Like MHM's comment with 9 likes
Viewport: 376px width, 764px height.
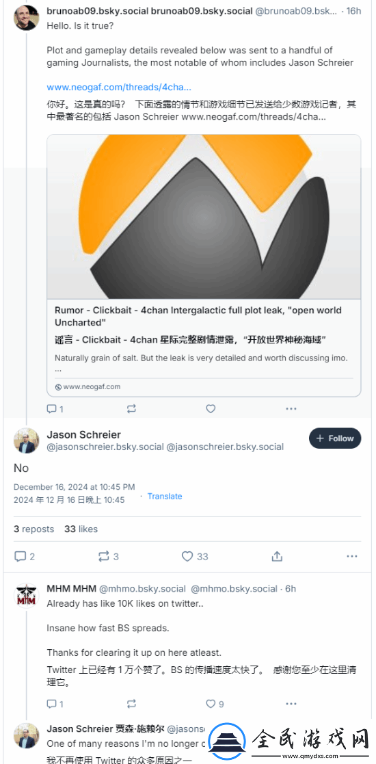click(215, 704)
